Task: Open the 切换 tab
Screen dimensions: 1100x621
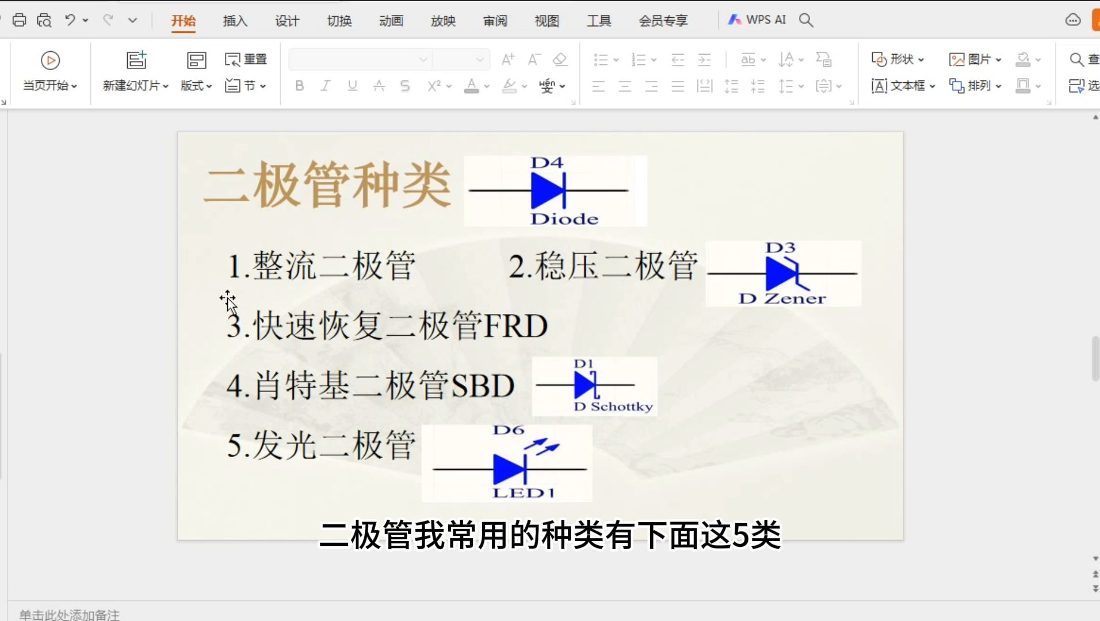Action: tap(339, 21)
